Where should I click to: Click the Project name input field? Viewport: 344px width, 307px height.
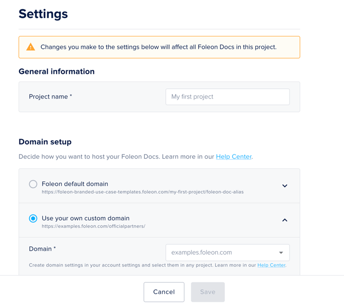click(x=227, y=97)
